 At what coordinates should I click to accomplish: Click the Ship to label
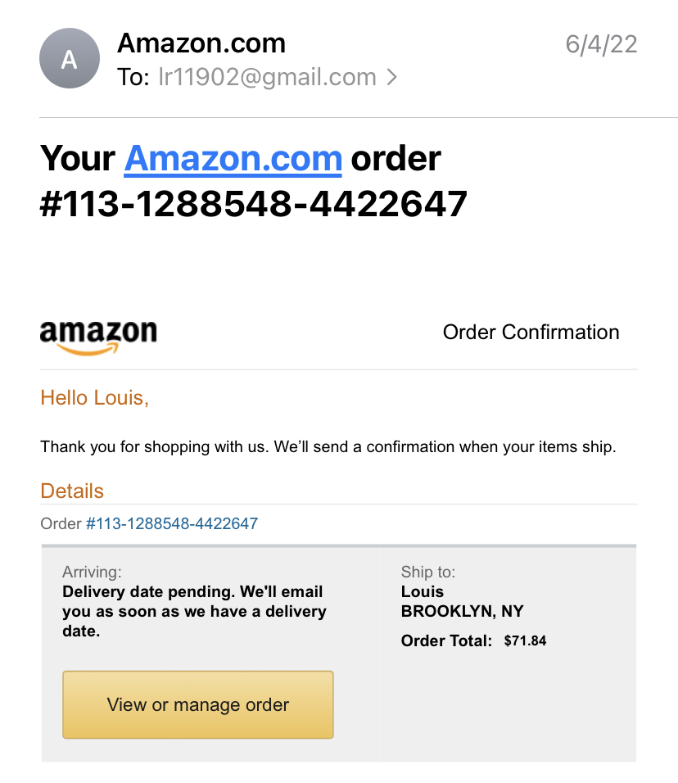428,572
